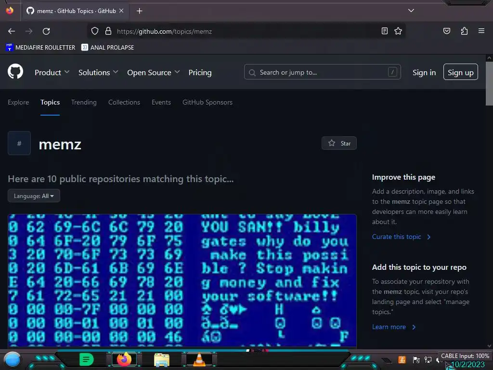Click the Curate this topic link
Screen dimensions: 493x370
click(x=401, y=237)
